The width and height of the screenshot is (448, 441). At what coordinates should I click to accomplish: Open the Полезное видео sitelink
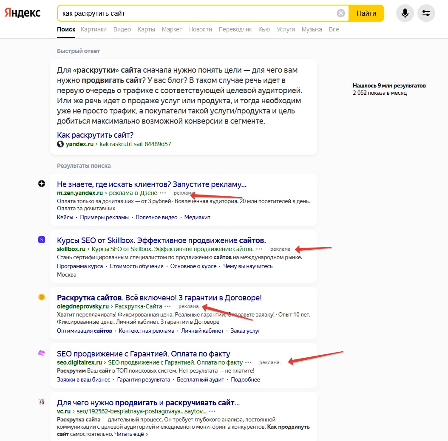point(156,217)
